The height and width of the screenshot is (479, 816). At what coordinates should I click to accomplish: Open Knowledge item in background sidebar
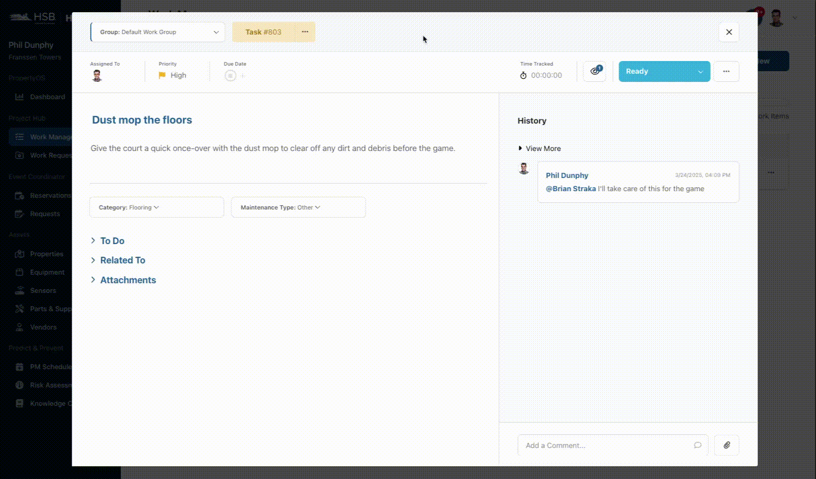coord(41,403)
